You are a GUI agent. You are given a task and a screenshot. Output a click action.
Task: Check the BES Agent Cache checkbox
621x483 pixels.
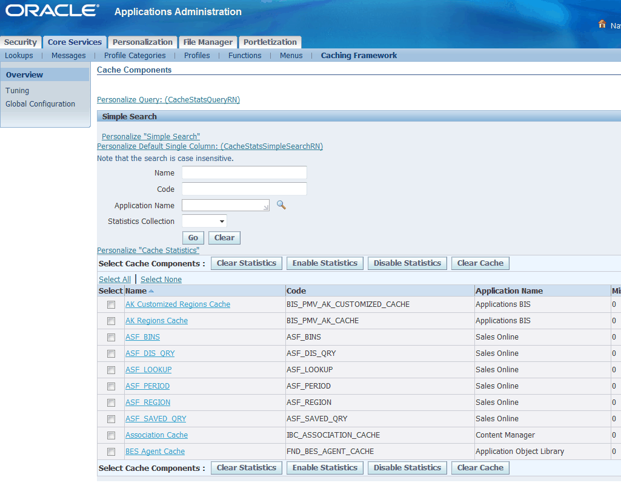111,451
